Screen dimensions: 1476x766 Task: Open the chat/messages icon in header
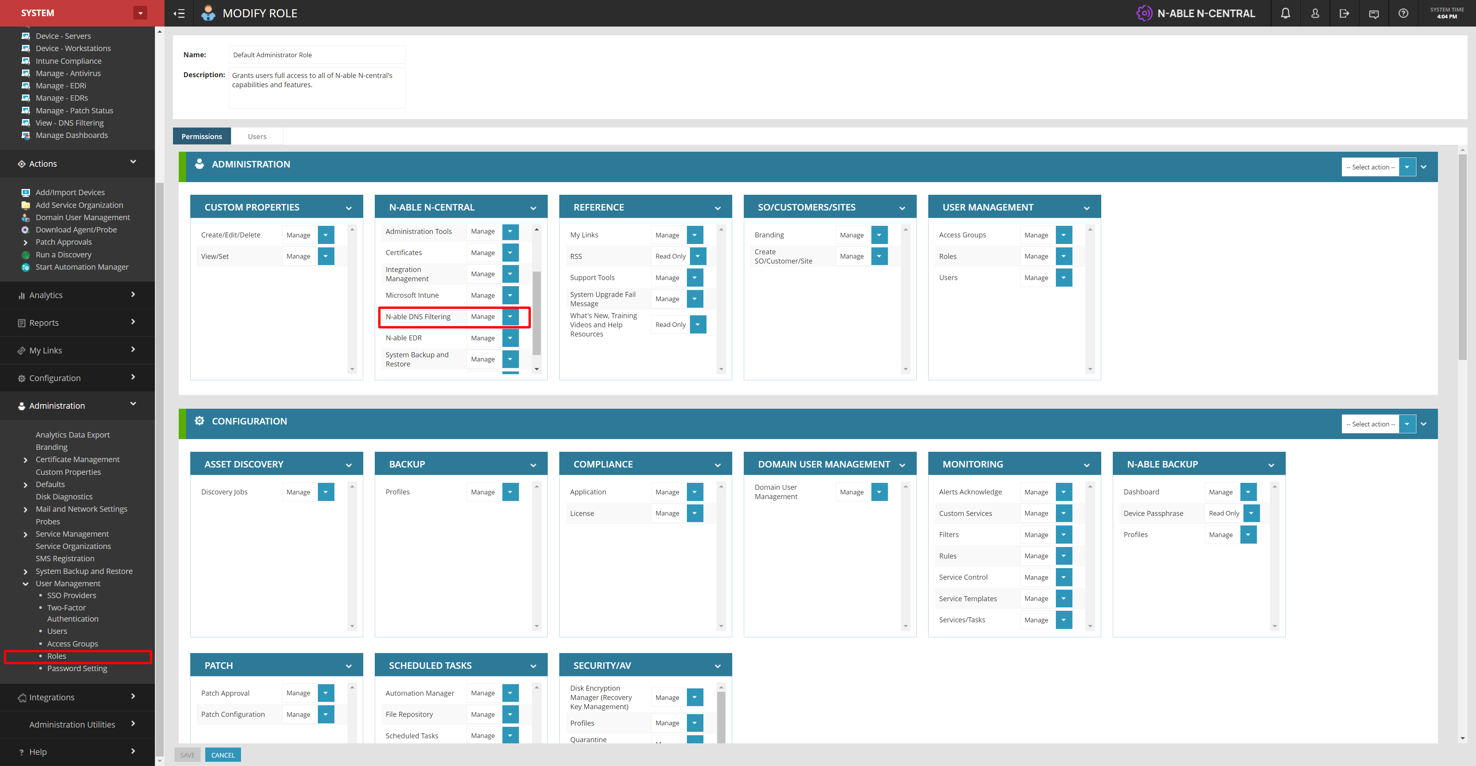[x=1373, y=13]
